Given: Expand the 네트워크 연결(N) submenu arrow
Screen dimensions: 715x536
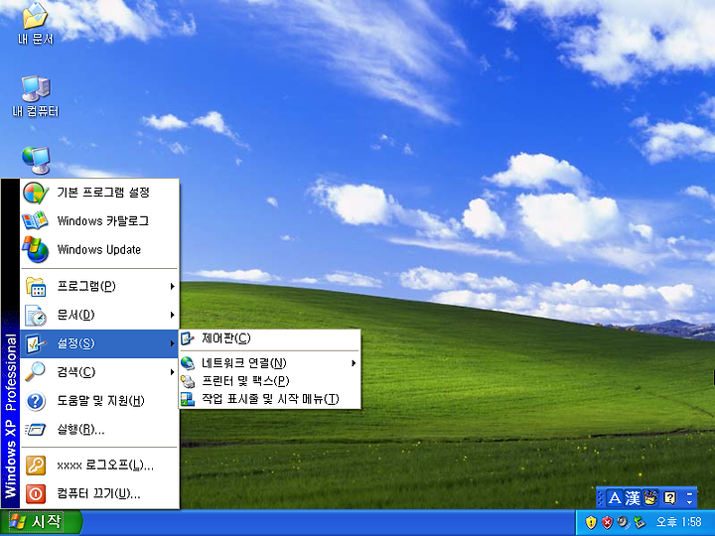Looking at the screenshot, I should click(x=354, y=363).
